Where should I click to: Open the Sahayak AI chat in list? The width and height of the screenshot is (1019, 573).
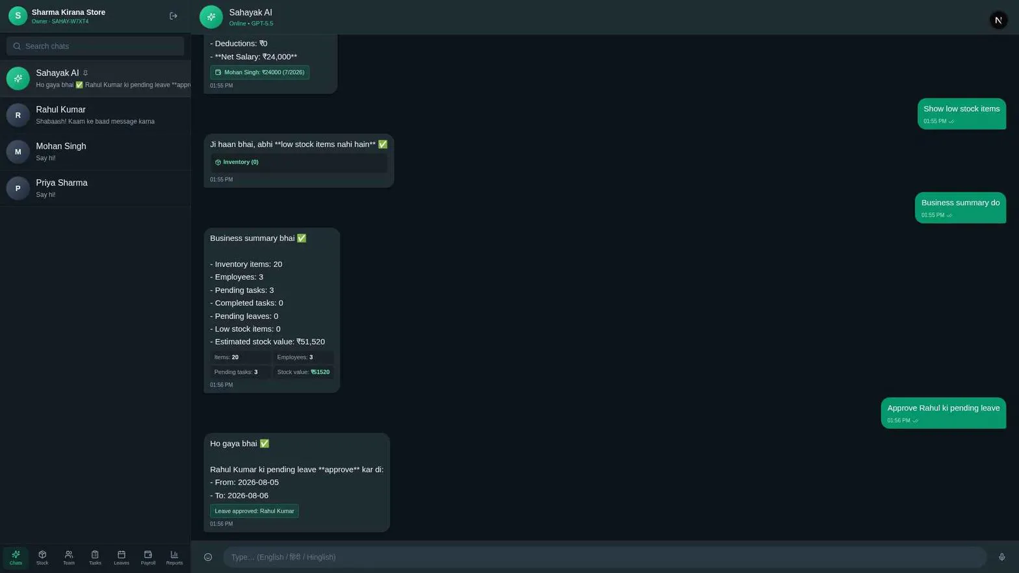point(96,79)
